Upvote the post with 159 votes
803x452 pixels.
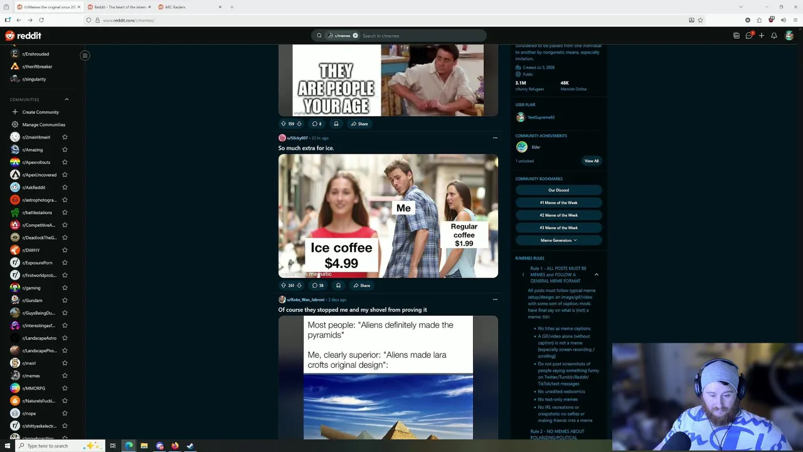[x=284, y=124]
